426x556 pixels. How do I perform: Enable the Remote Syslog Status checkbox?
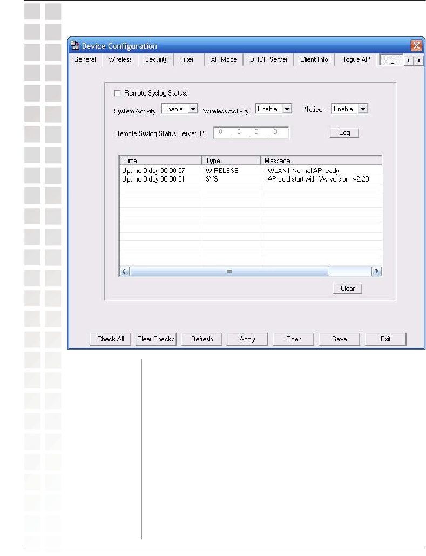118,93
